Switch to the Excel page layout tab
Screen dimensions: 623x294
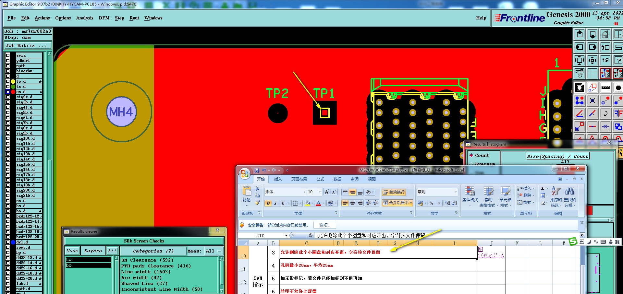[299, 179]
